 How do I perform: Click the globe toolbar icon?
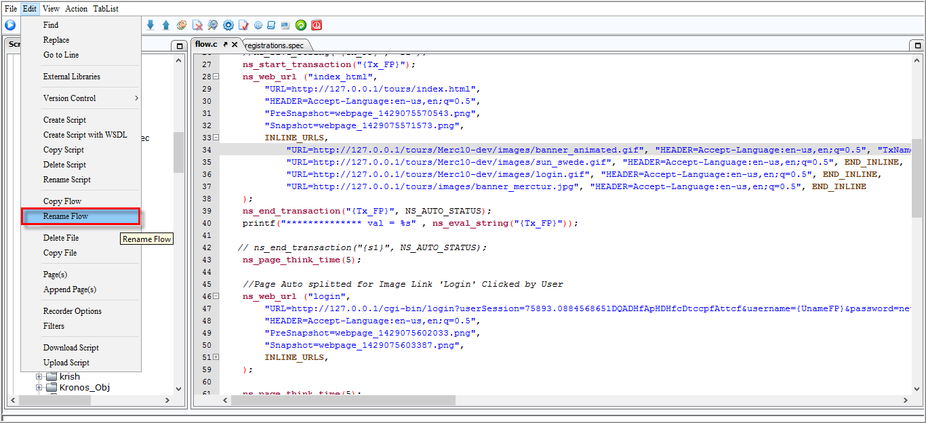click(258, 26)
